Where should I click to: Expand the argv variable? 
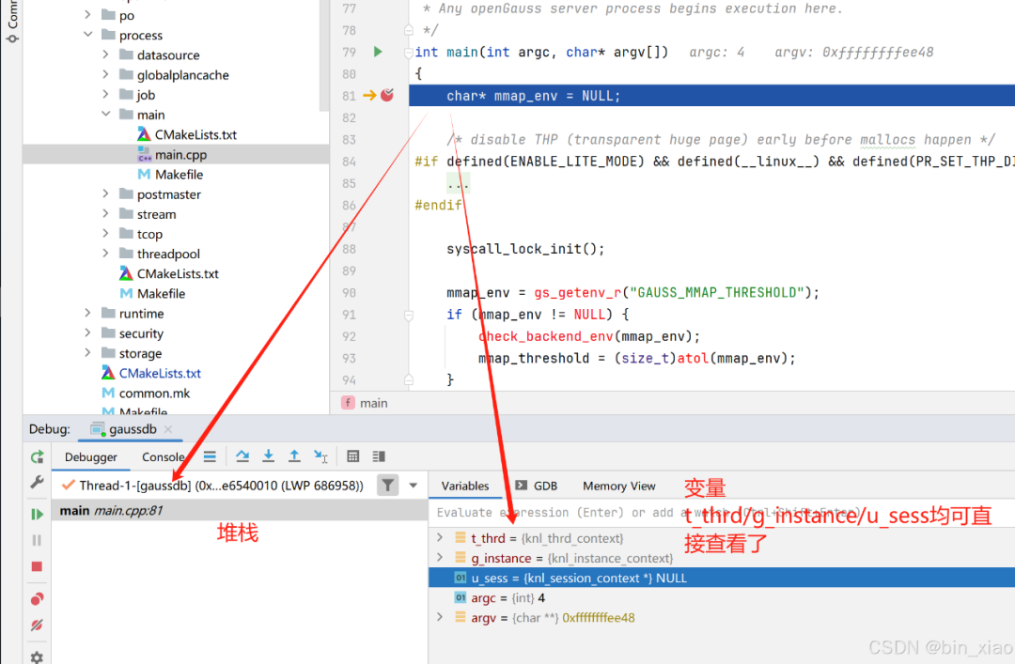tap(440, 617)
